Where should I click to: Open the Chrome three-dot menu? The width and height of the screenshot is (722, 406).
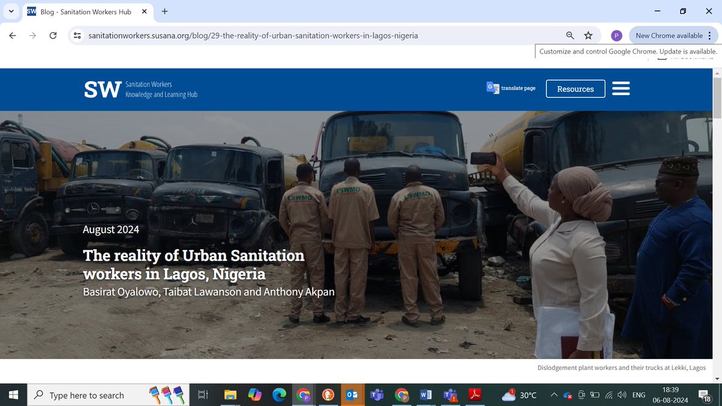click(x=710, y=35)
